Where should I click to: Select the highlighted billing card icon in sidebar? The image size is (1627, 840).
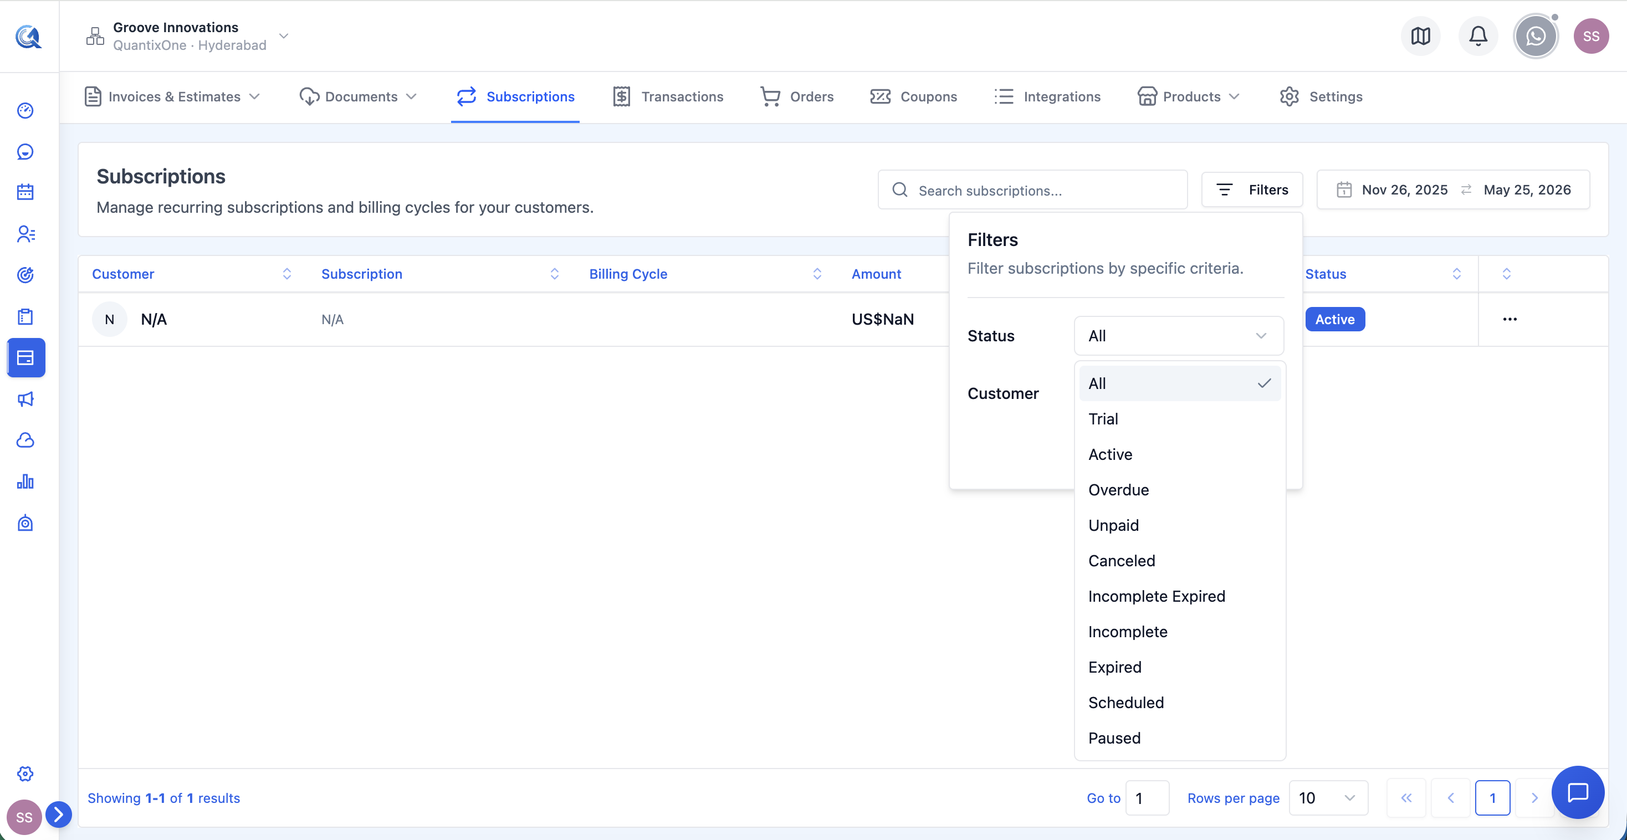click(26, 357)
